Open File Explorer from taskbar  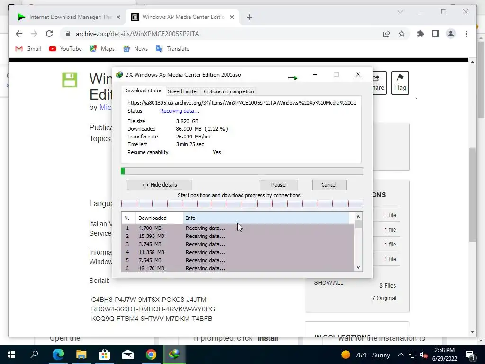coord(81,355)
